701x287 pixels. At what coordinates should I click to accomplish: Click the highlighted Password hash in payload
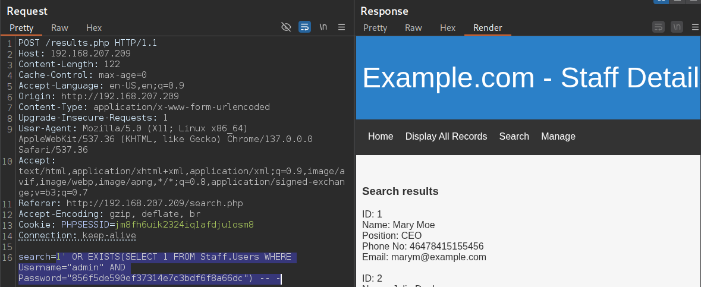[x=157, y=279]
